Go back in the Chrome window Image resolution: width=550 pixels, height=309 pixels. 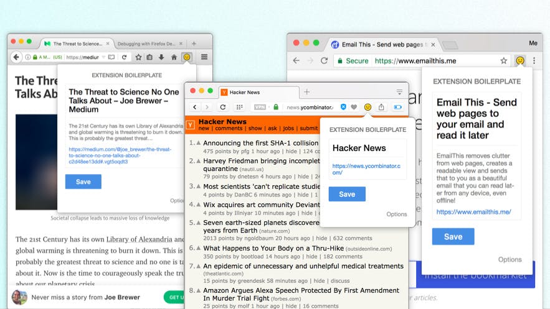pos(296,60)
